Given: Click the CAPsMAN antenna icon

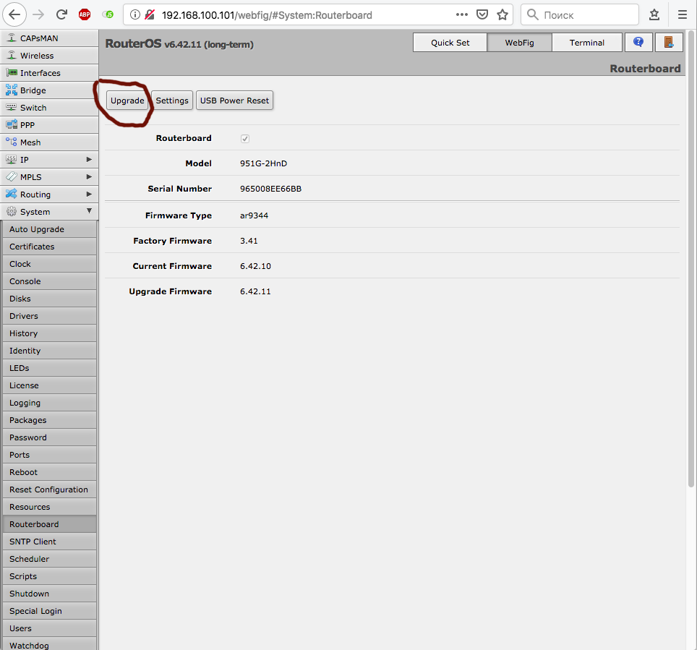Looking at the screenshot, I should 12,38.
